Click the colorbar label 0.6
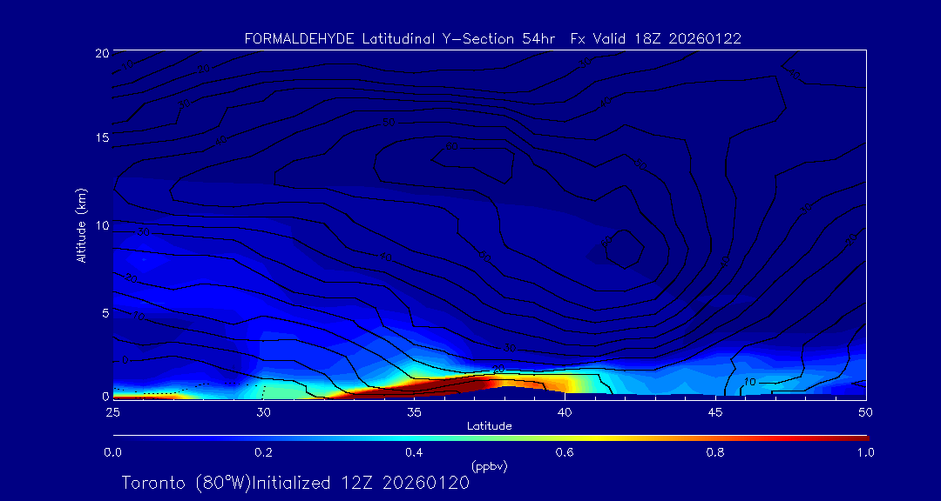 pyautogui.click(x=565, y=452)
